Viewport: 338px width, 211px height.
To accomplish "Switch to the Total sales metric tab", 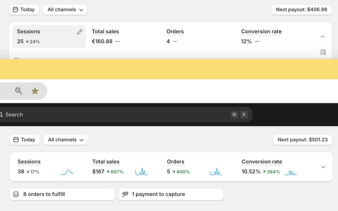I will point(105,31).
